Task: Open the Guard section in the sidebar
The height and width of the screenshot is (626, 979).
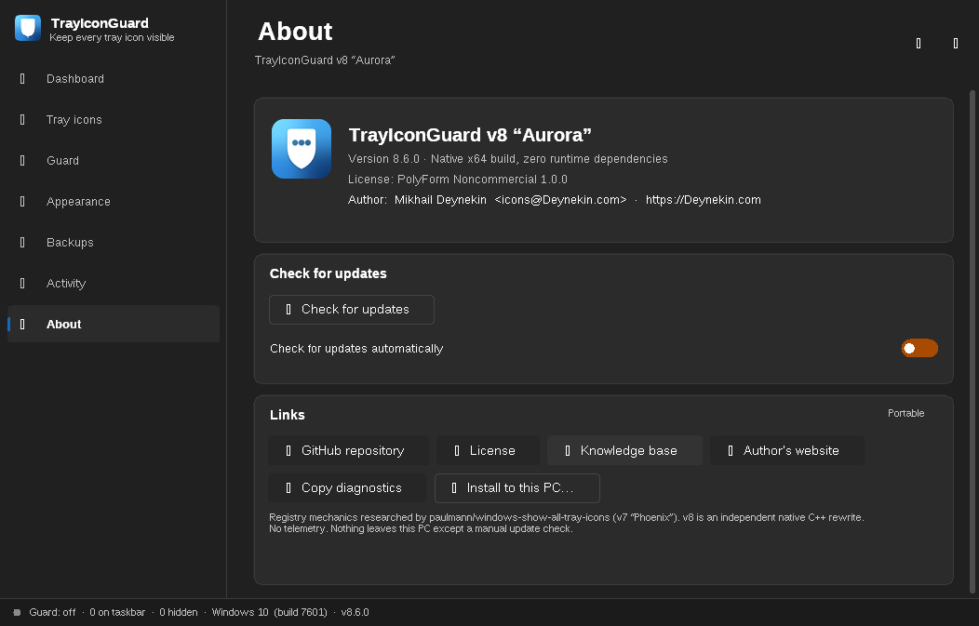Action: pyautogui.click(x=113, y=160)
